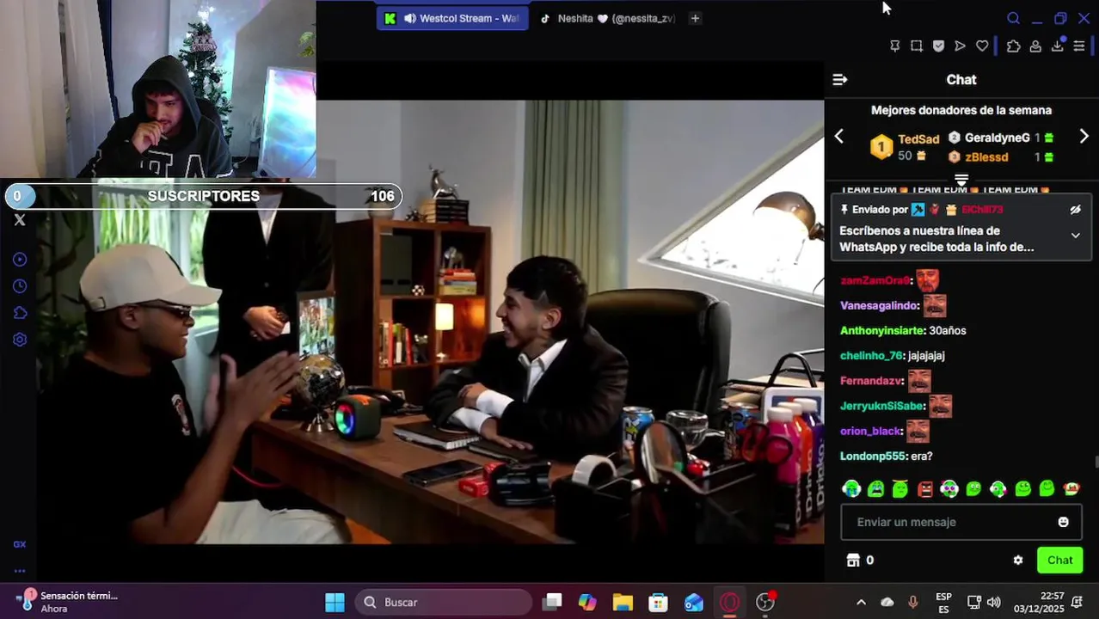Insert the green emote with purple eyes
Viewport: 1099px width, 619px height.
coord(949,489)
